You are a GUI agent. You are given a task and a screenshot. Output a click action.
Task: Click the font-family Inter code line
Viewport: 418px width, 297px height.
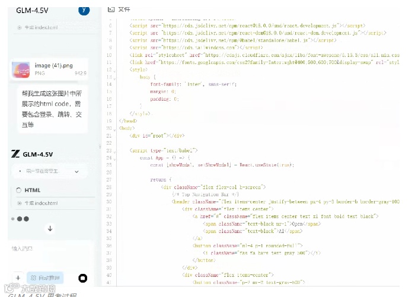(193, 84)
